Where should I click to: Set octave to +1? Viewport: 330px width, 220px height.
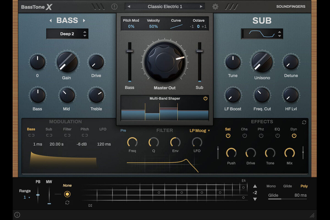[204, 27]
